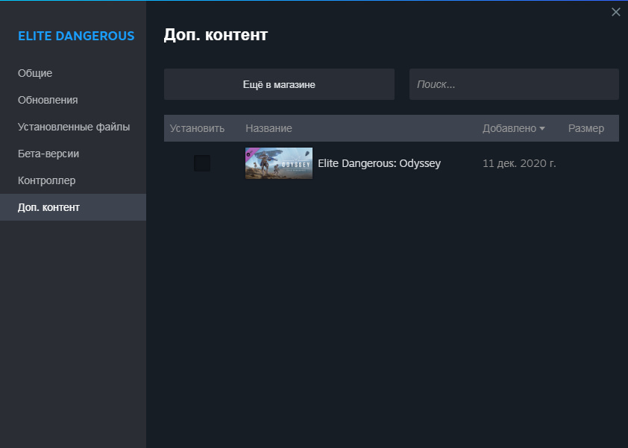Close the properties window with X
The width and height of the screenshot is (628, 448).
pyautogui.click(x=616, y=12)
